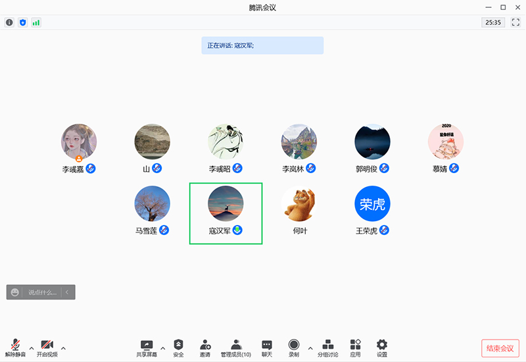Open the Settings (设置) gear

coord(381,348)
